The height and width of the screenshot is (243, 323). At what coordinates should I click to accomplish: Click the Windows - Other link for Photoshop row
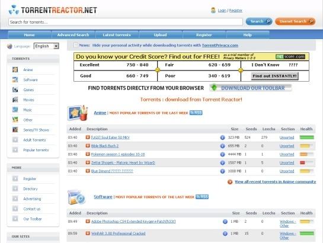point(287,223)
